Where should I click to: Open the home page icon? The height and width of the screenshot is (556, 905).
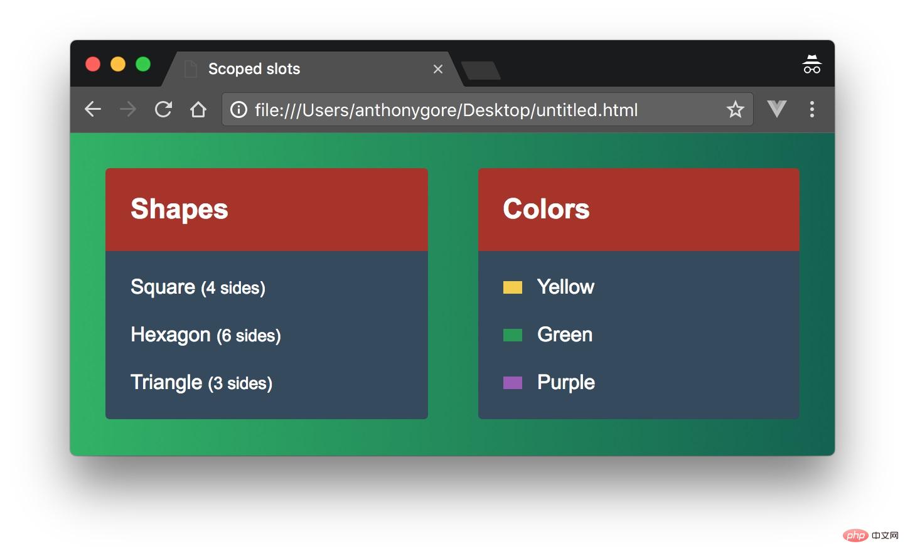(198, 109)
